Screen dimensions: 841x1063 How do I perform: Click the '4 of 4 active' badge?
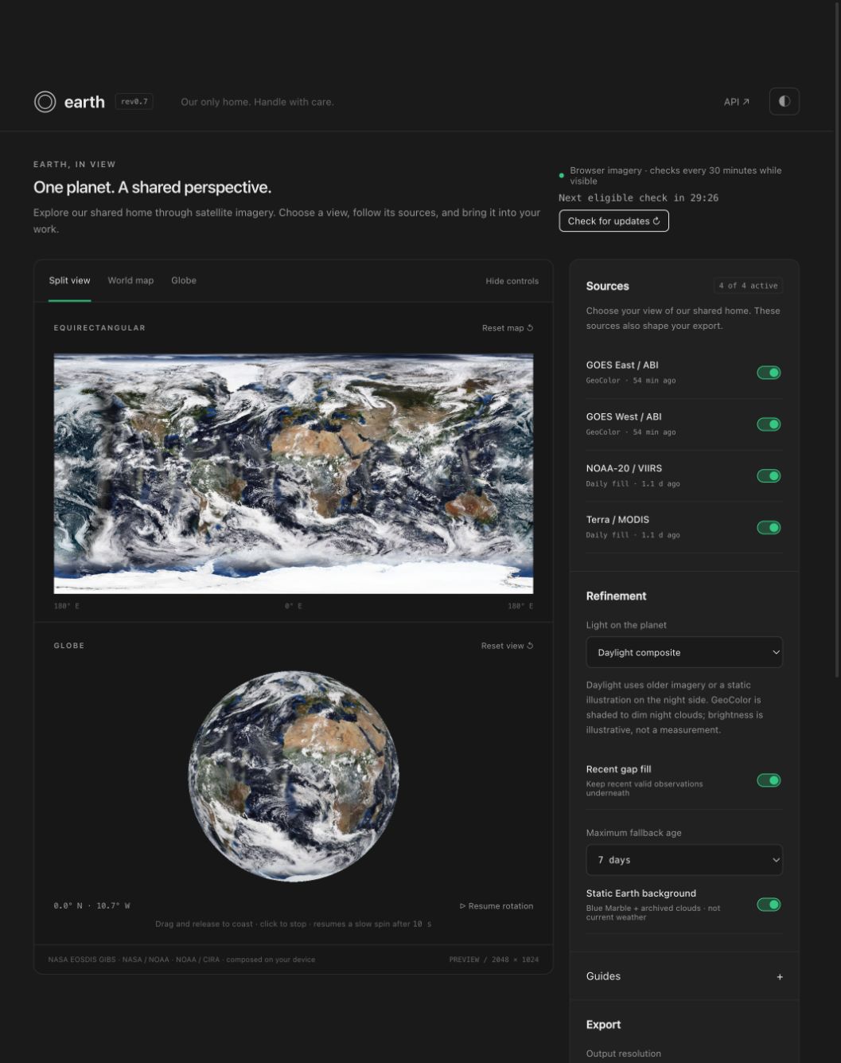pos(748,286)
